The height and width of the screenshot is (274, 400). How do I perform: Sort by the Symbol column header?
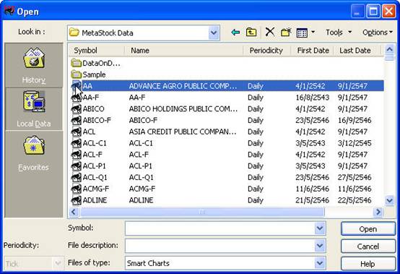(97, 51)
